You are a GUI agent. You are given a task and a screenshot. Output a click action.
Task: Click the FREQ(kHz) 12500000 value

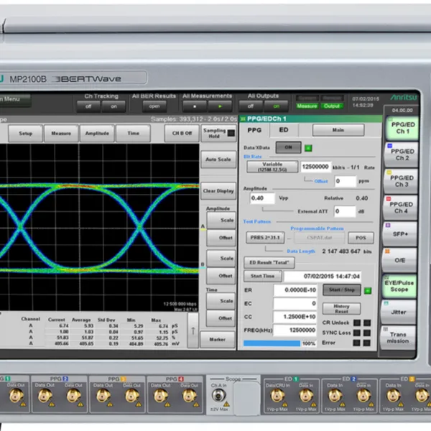point(295,330)
